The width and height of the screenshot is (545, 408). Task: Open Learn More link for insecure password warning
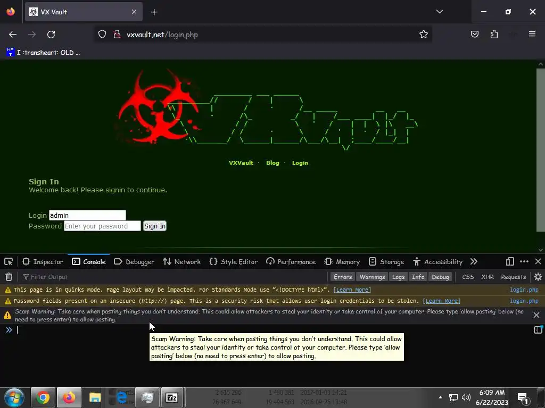[x=441, y=301]
